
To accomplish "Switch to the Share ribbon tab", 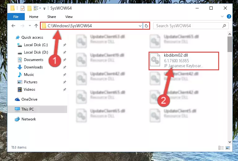I will tap(52, 17).
